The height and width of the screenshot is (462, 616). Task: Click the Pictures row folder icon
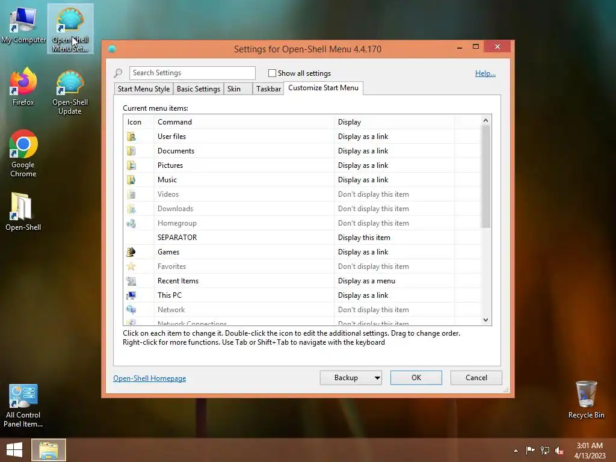click(x=131, y=165)
